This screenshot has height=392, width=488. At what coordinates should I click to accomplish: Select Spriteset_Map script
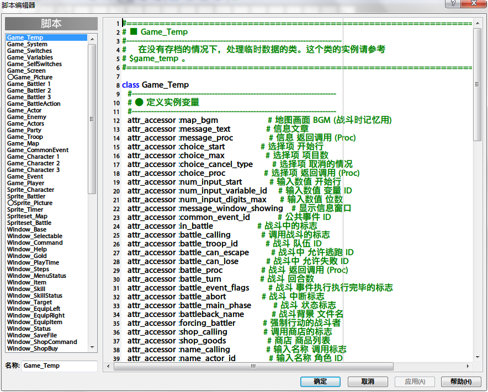[28, 216]
